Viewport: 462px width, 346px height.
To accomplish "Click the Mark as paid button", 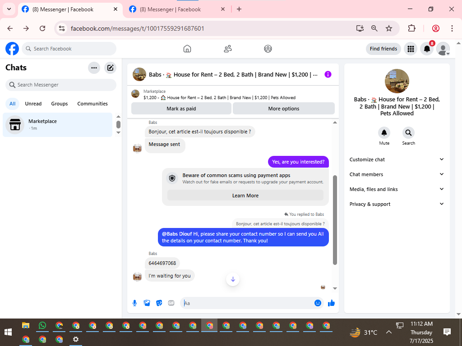I will tap(181, 109).
